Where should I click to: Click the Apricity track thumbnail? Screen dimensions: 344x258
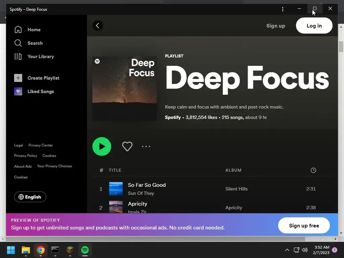[x=116, y=207]
